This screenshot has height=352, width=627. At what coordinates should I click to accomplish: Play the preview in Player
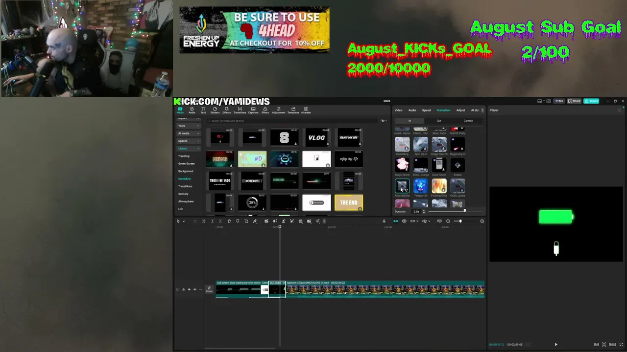coord(556,345)
